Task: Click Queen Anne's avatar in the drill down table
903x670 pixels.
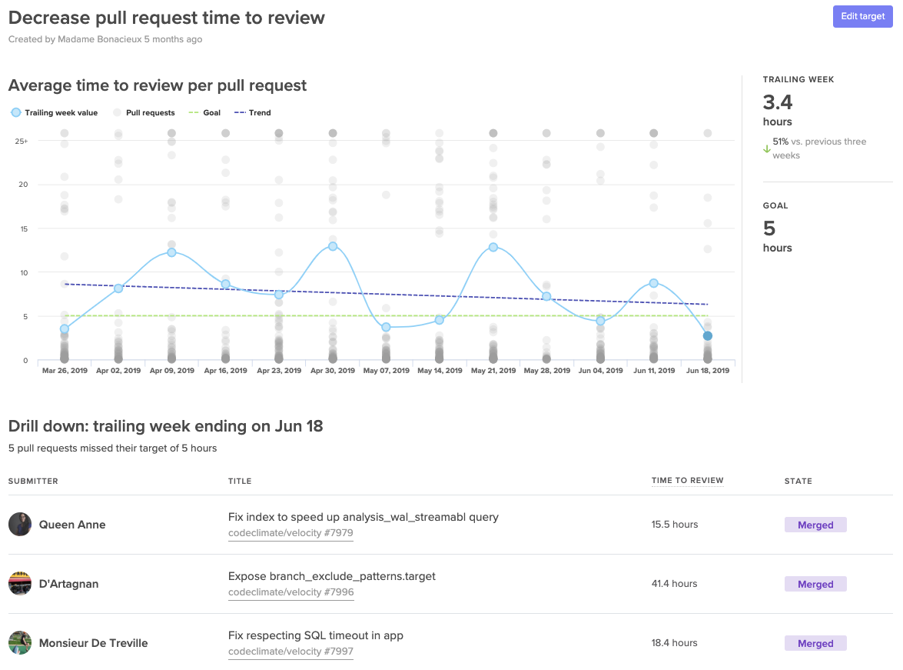Action: 19,525
